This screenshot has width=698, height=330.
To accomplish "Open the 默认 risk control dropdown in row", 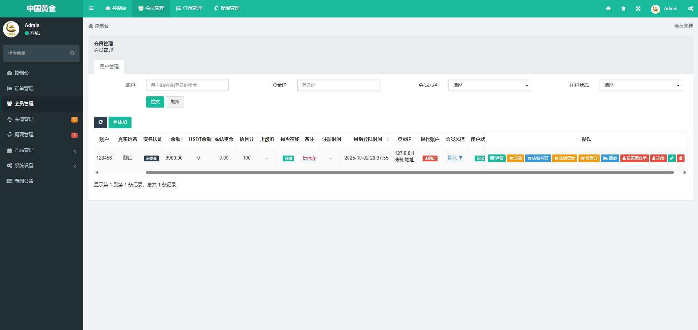I will (455, 158).
